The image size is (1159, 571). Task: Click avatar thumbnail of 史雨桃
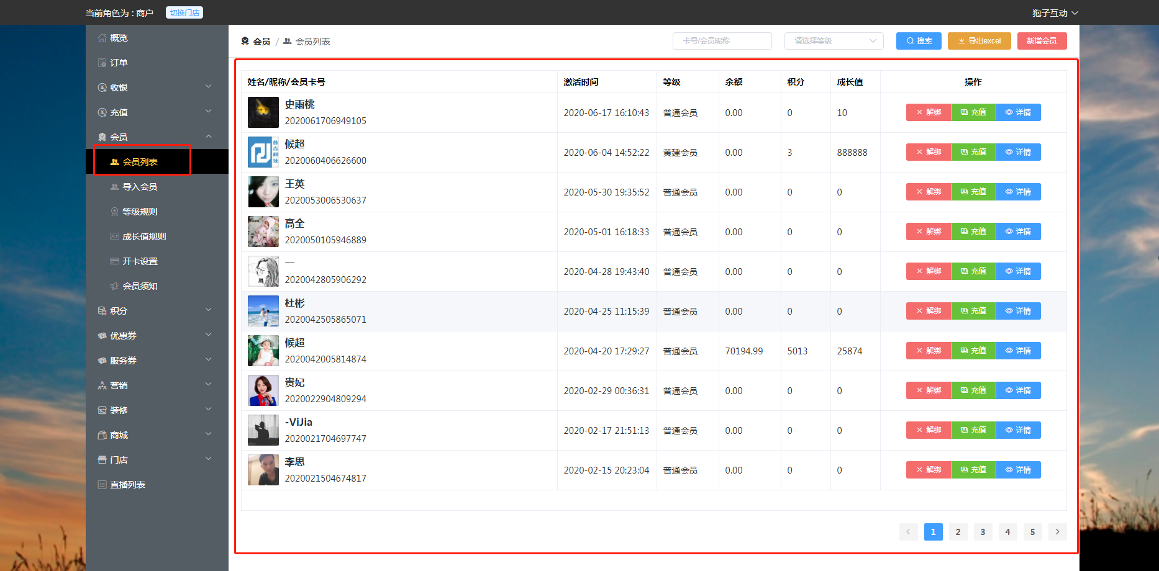[263, 112]
